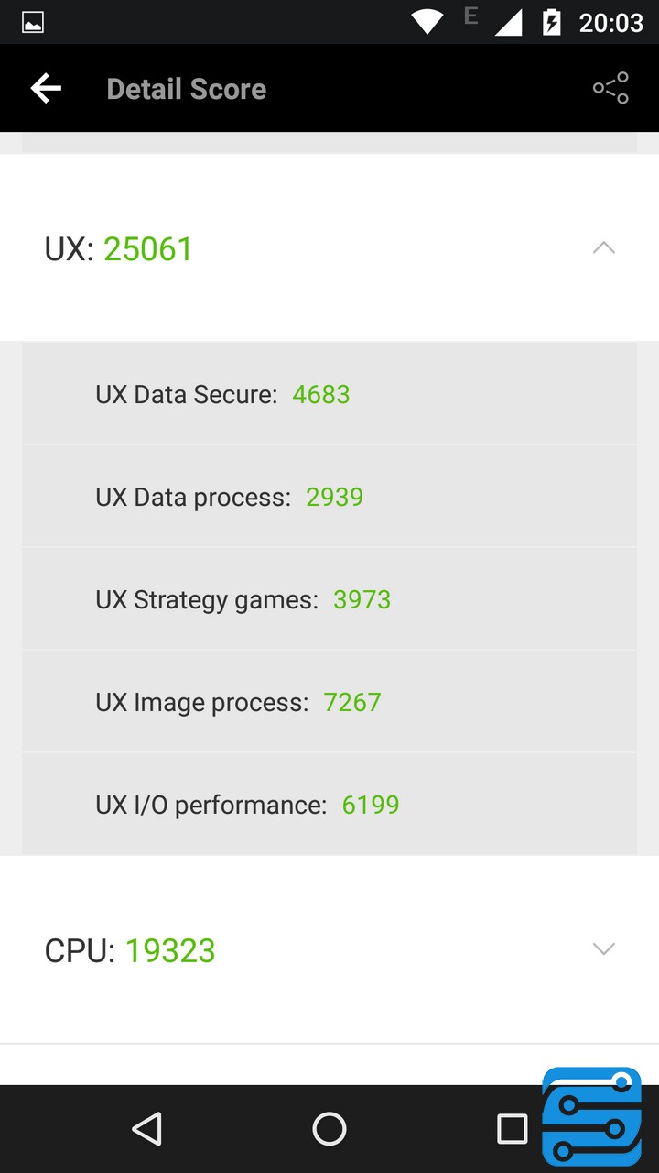Select the UX I/O performance row

(329, 805)
